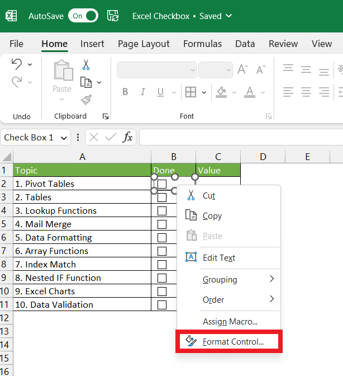Image resolution: width=343 pixels, height=376 pixels.
Task: Toggle the AutoSave switch off
Action: tap(83, 16)
